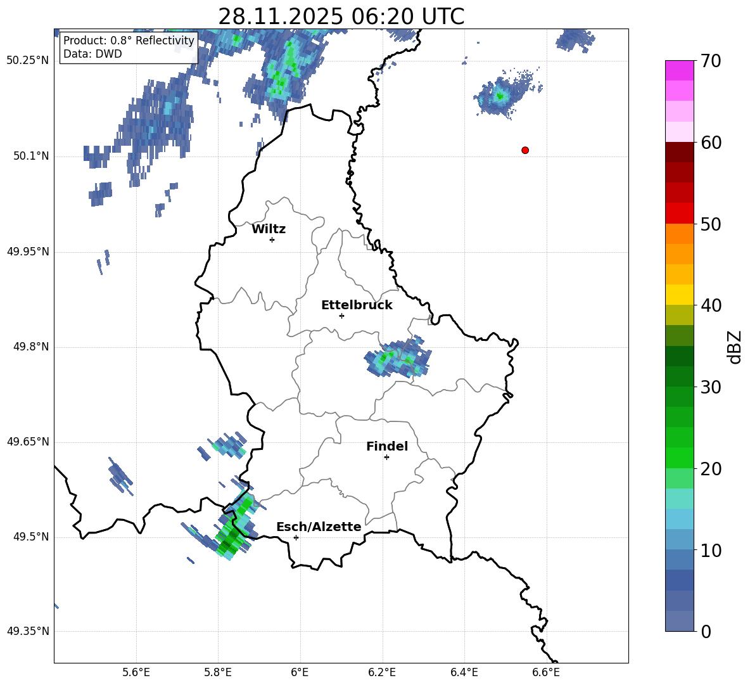Click the Esch/Alzette station label
Screen dimensions: 750x685
(319, 527)
